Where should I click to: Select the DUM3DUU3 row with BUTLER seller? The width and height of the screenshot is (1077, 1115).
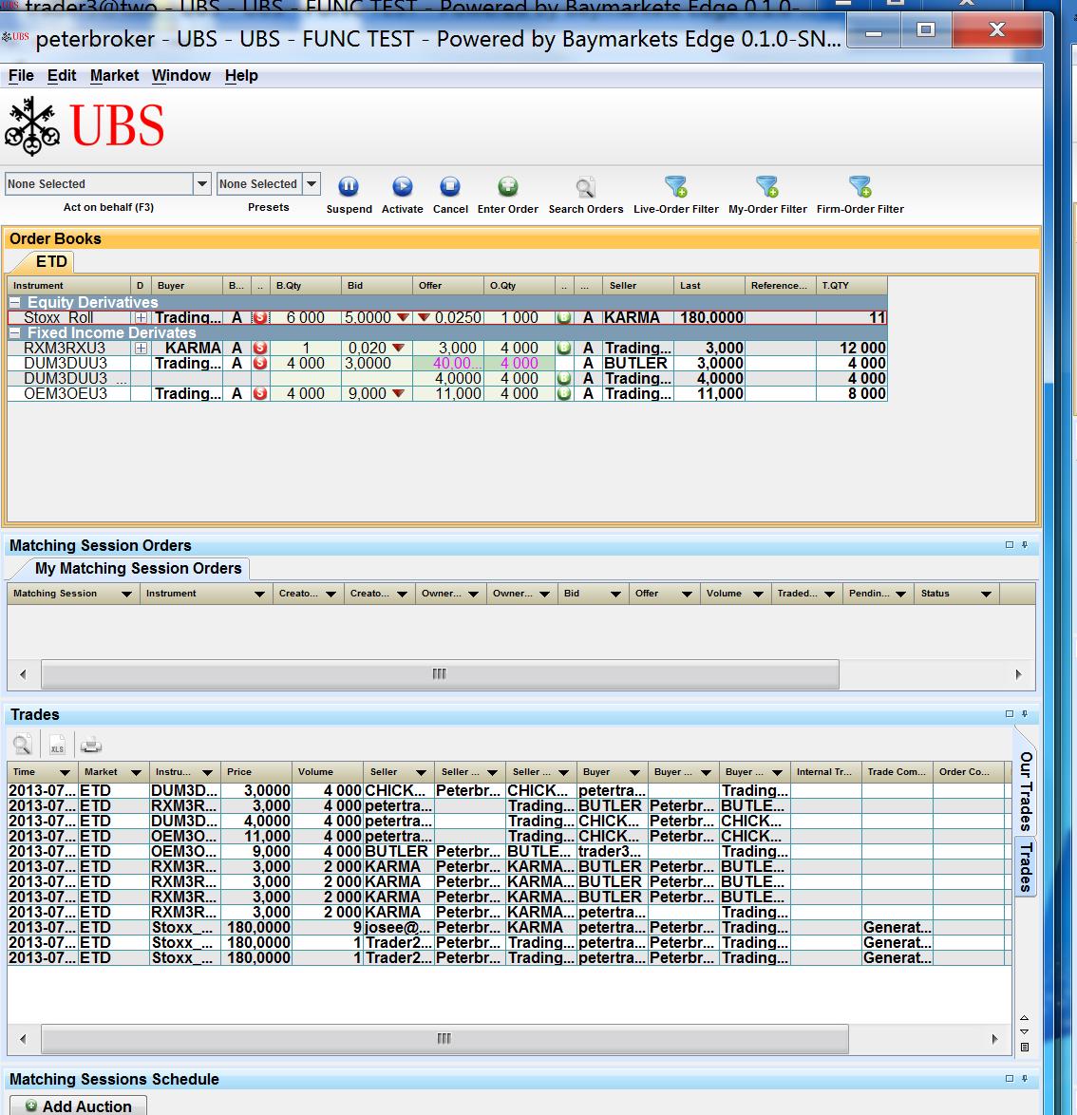point(447,364)
